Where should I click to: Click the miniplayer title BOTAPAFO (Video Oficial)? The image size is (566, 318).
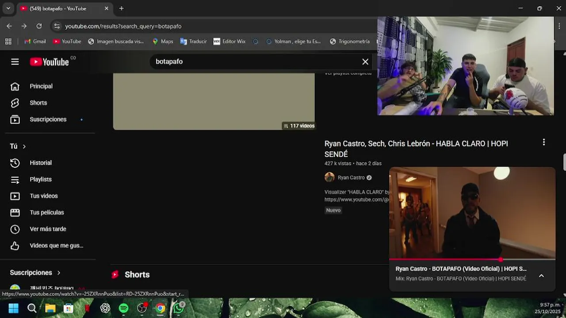click(461, 269)
